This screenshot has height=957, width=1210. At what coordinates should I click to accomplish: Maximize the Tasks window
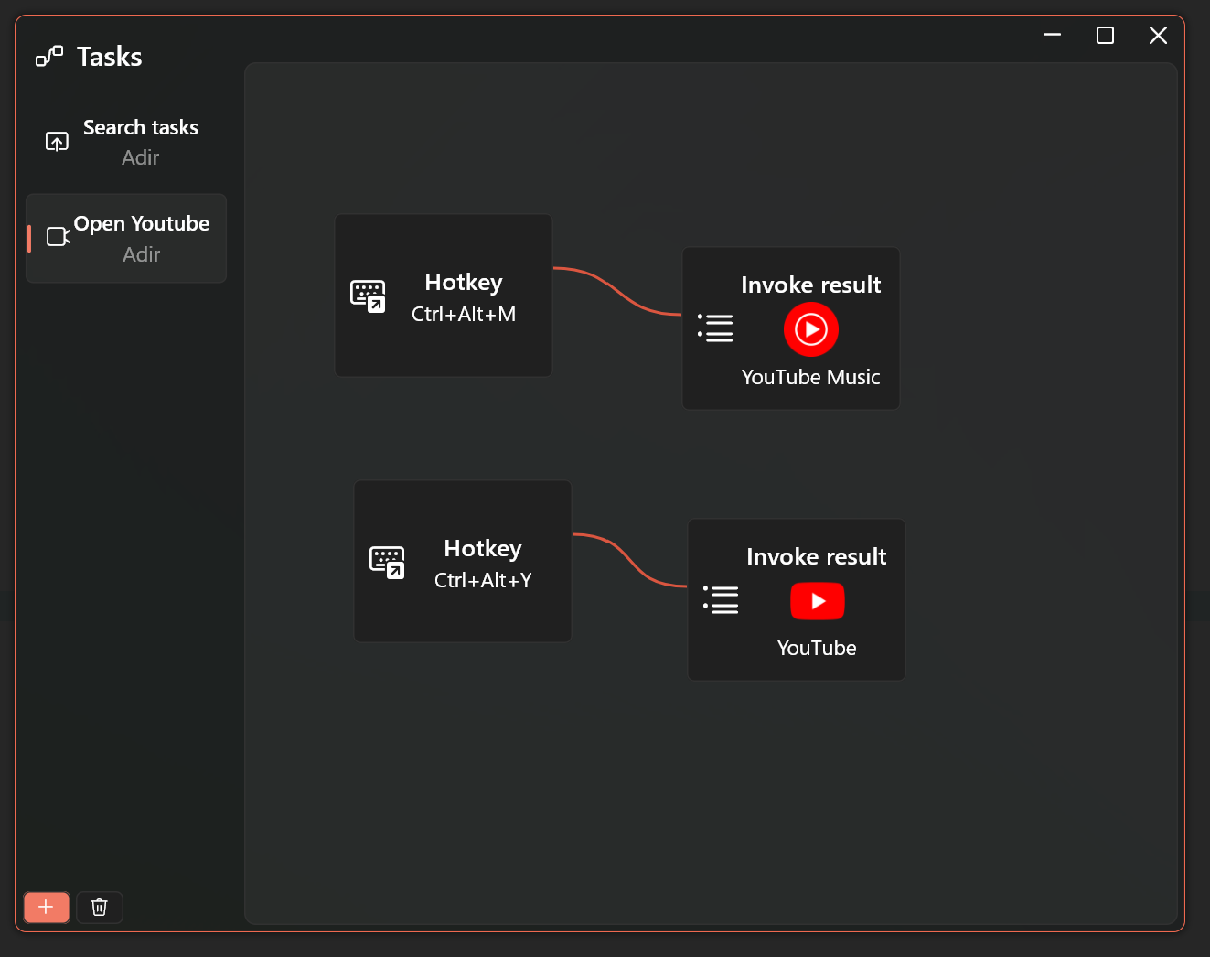pyautogui.click(x=1105, y=35)
